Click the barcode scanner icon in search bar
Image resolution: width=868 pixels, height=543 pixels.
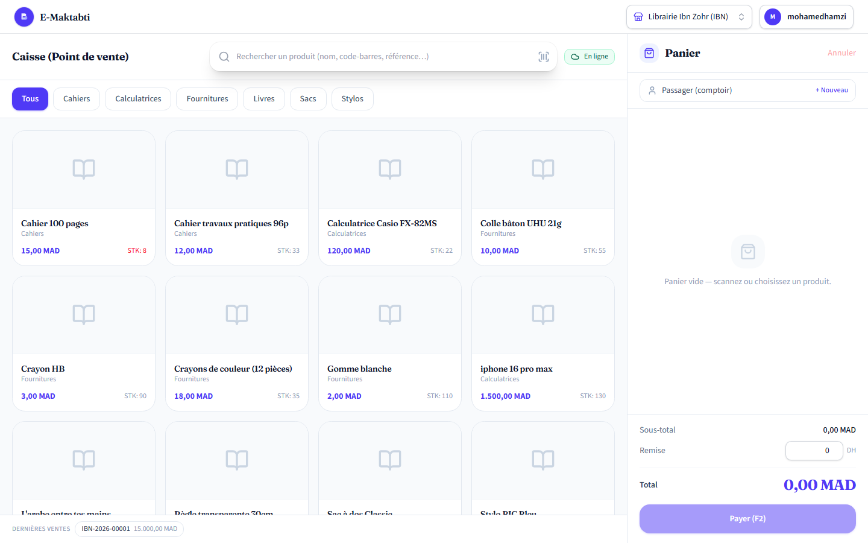543,57
